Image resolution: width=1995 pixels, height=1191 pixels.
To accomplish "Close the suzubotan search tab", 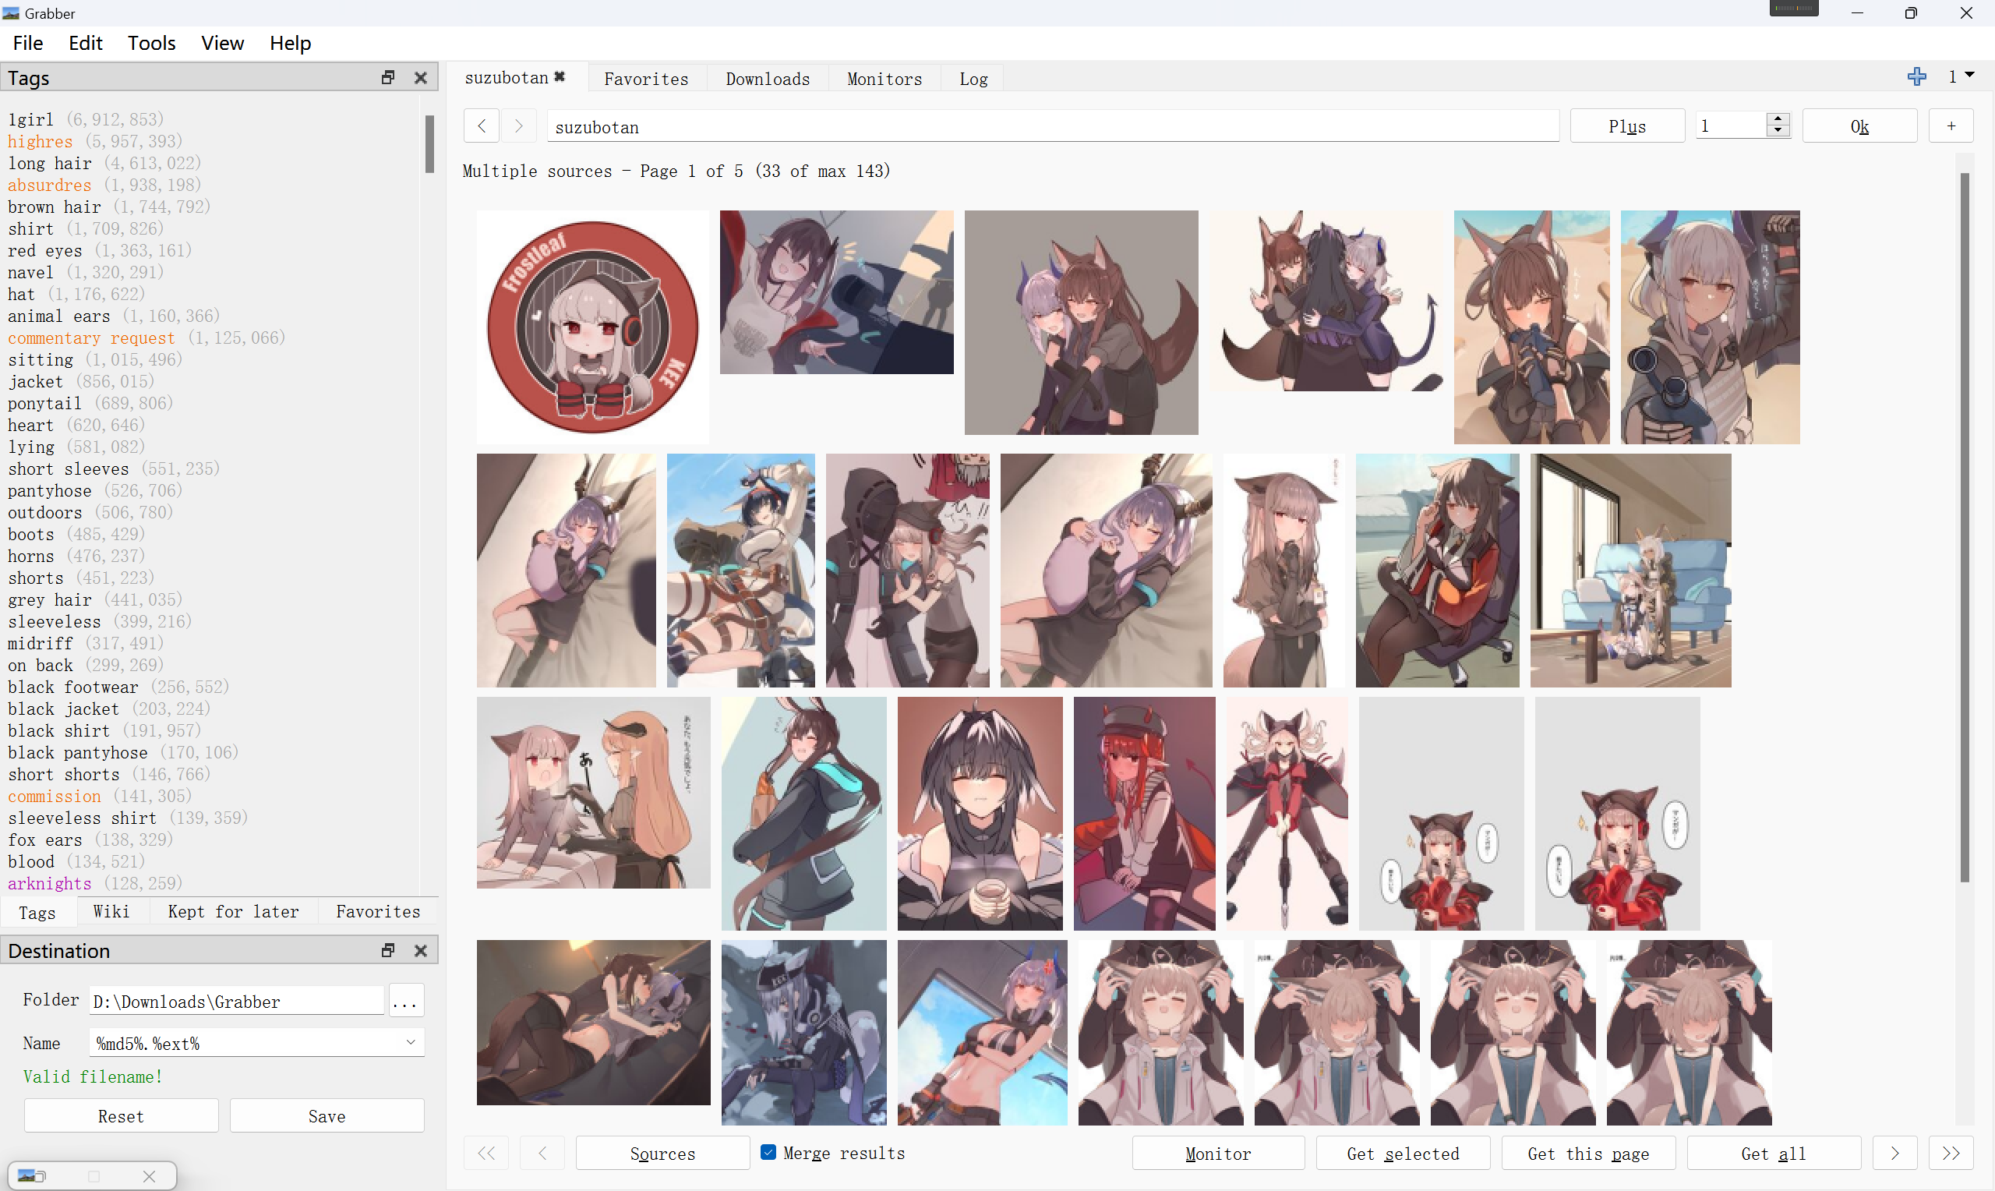I will (560, 77).
